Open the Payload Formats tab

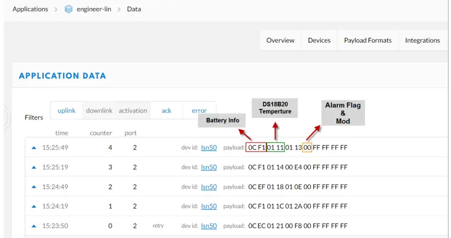pos(368,41)
